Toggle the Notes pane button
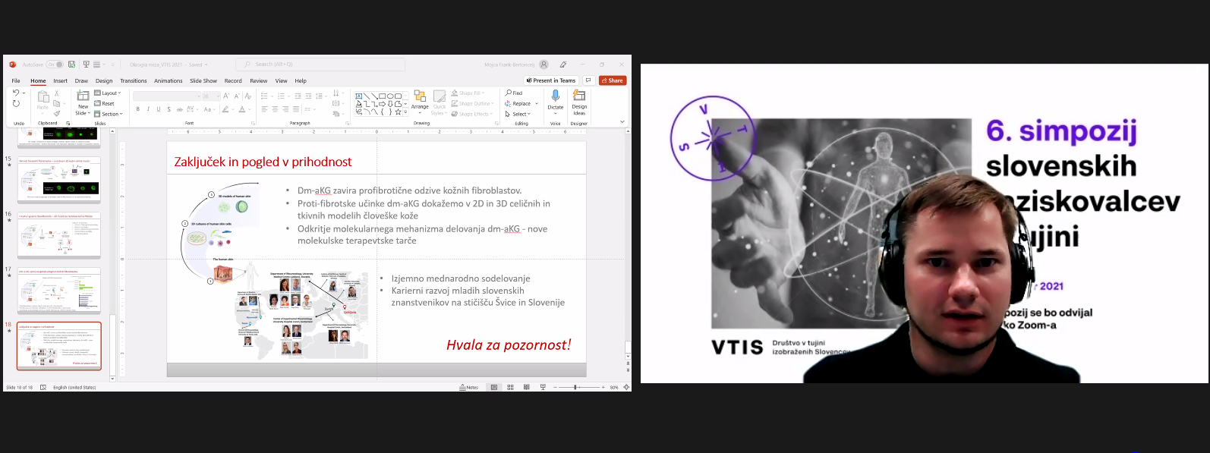Screen dimensions: 1210x453 pyautogui.click(x=469, y=387)
